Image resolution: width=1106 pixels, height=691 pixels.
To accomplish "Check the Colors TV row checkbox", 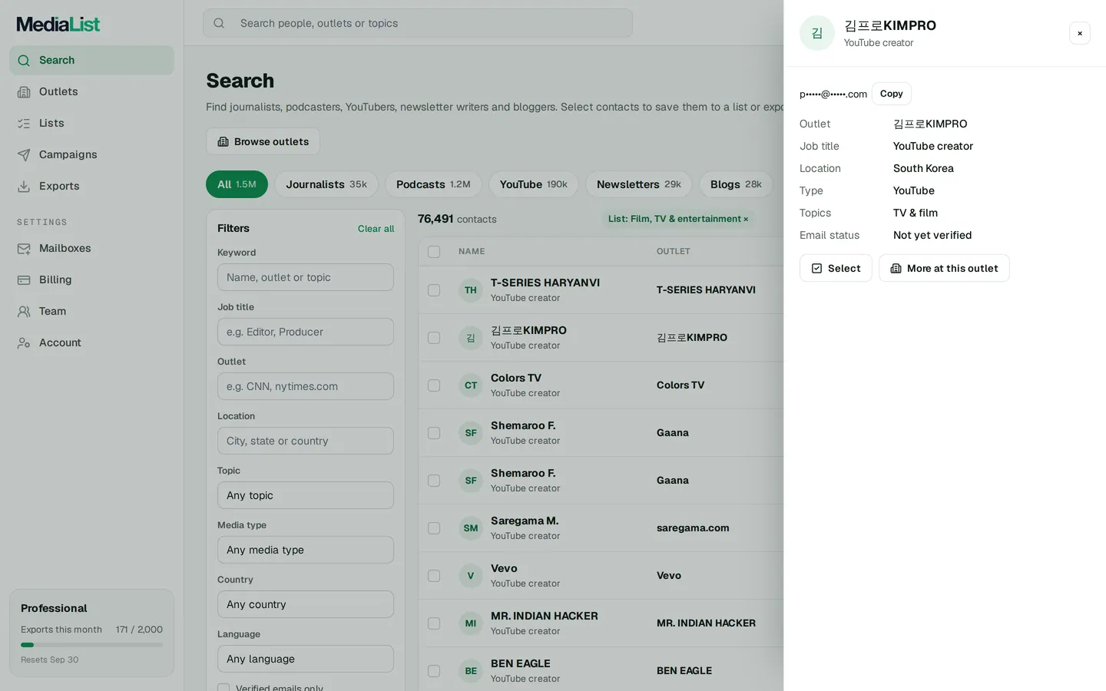I will (434, 385).
